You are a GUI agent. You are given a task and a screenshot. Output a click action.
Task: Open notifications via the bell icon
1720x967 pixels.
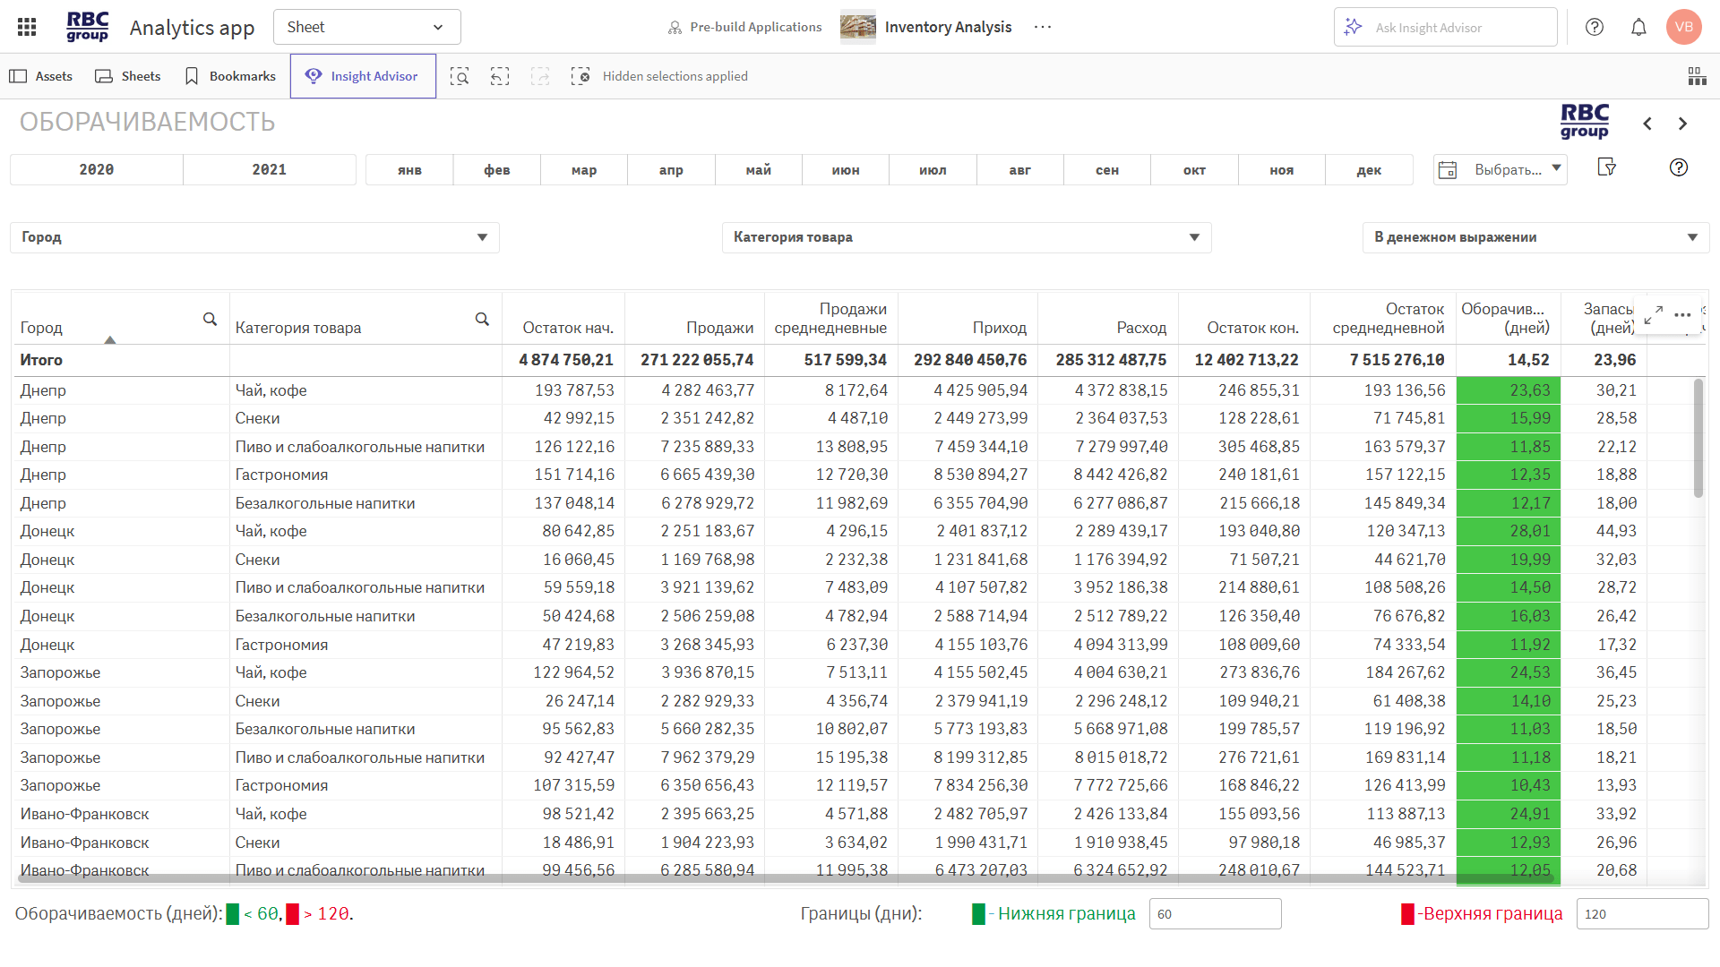1638,27
